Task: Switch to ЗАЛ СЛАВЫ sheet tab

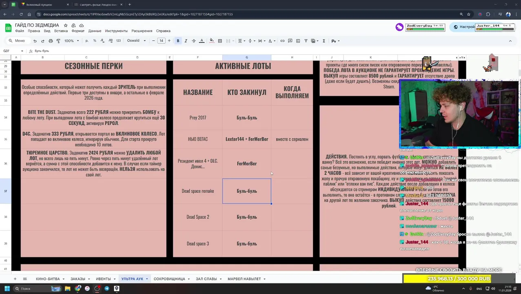Action: click(206, 279)
